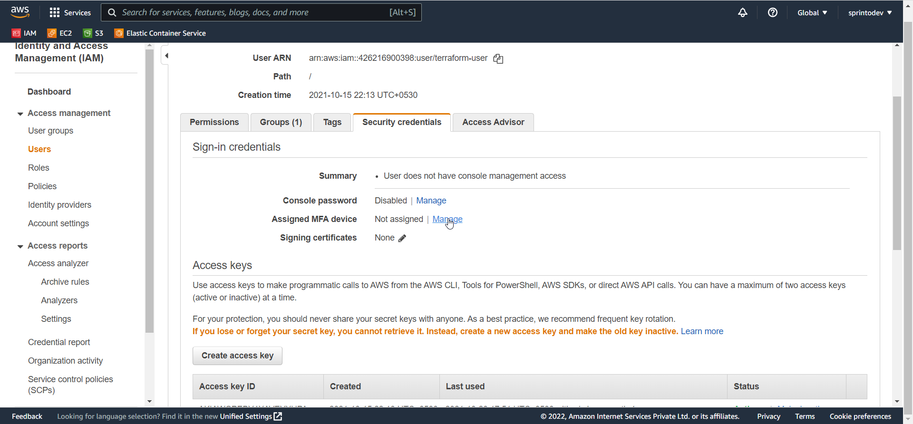Click Manage next to Assigned MFA device
The width and height of the screenshot is (913, 424).
[447, 219]
